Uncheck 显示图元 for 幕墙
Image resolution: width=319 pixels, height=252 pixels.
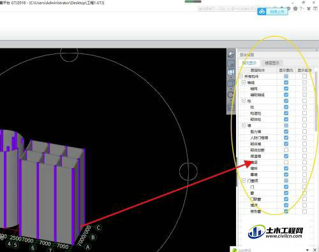coord(286,174)
